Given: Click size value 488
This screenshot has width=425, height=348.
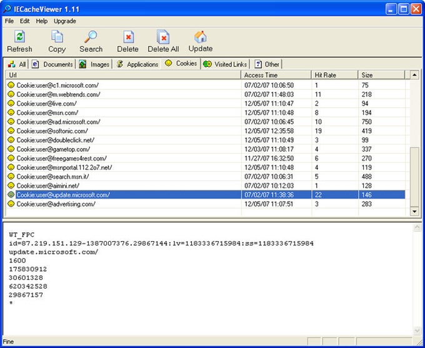Looking at the screenshot, I should point(366,176).
